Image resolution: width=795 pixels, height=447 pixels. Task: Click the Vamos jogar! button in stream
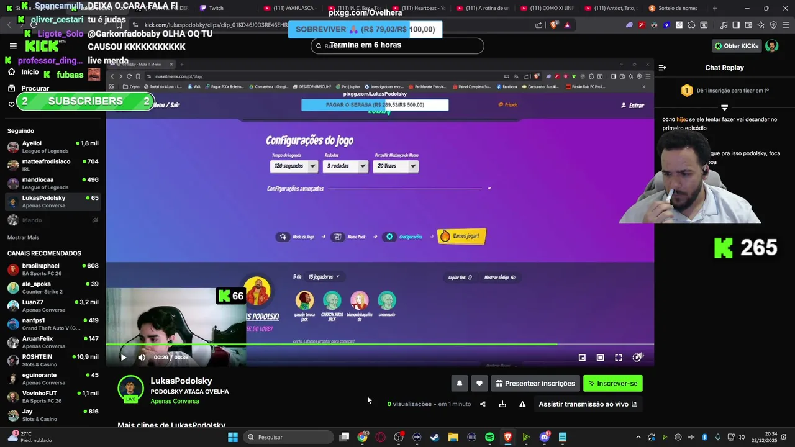coord(461,236)
